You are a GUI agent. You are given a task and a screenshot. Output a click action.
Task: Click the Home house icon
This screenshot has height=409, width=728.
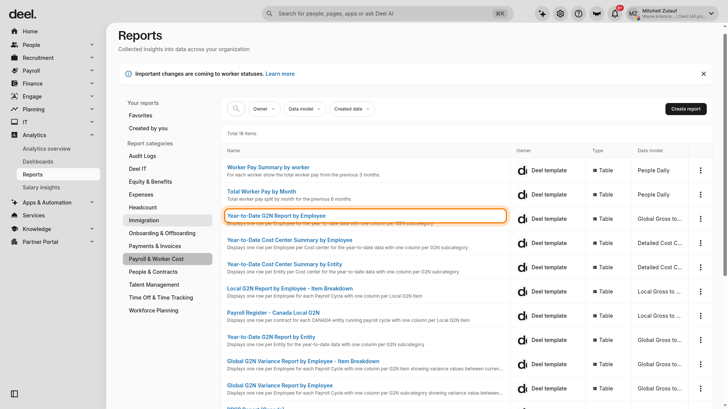pyautogui.click(x=14, y=31)
